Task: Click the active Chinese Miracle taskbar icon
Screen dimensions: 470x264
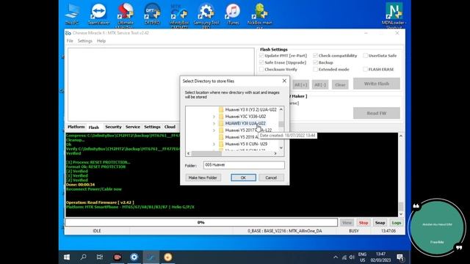Action: [151, 257]
